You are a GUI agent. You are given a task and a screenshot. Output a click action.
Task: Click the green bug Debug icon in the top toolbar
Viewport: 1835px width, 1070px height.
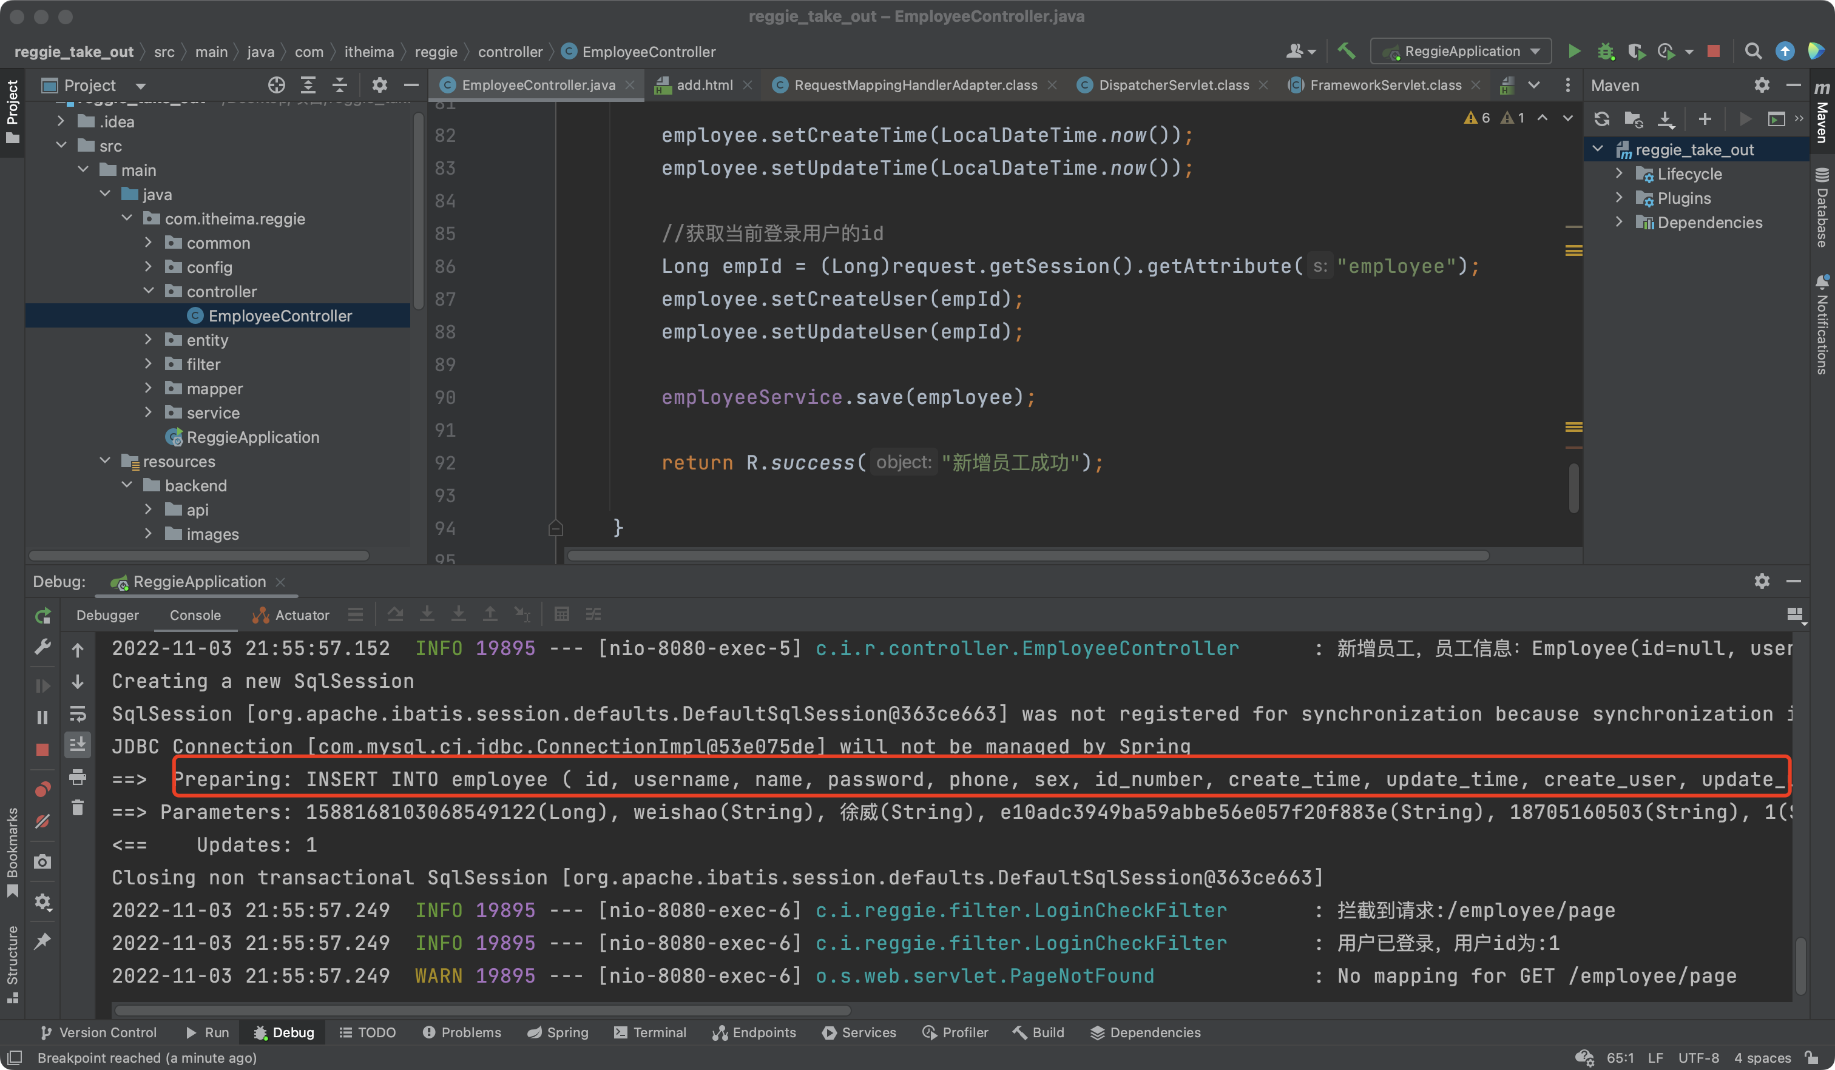tap(1606, 51)
